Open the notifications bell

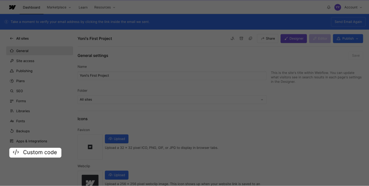pos(329,7)
